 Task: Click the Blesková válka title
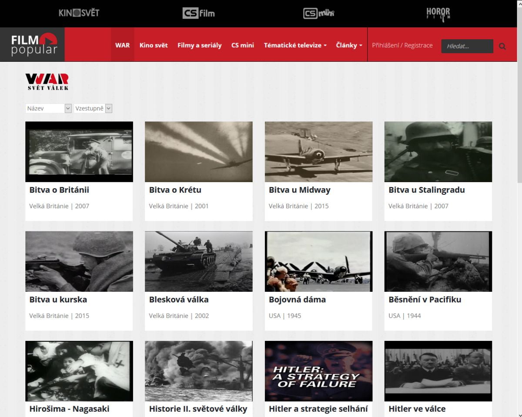(x=179, y=300)
